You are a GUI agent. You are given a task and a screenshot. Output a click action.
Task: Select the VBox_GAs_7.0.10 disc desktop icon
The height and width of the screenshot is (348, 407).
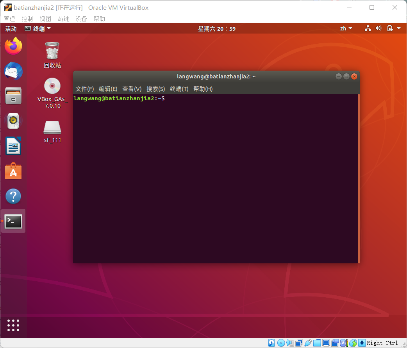click(52, 93)
